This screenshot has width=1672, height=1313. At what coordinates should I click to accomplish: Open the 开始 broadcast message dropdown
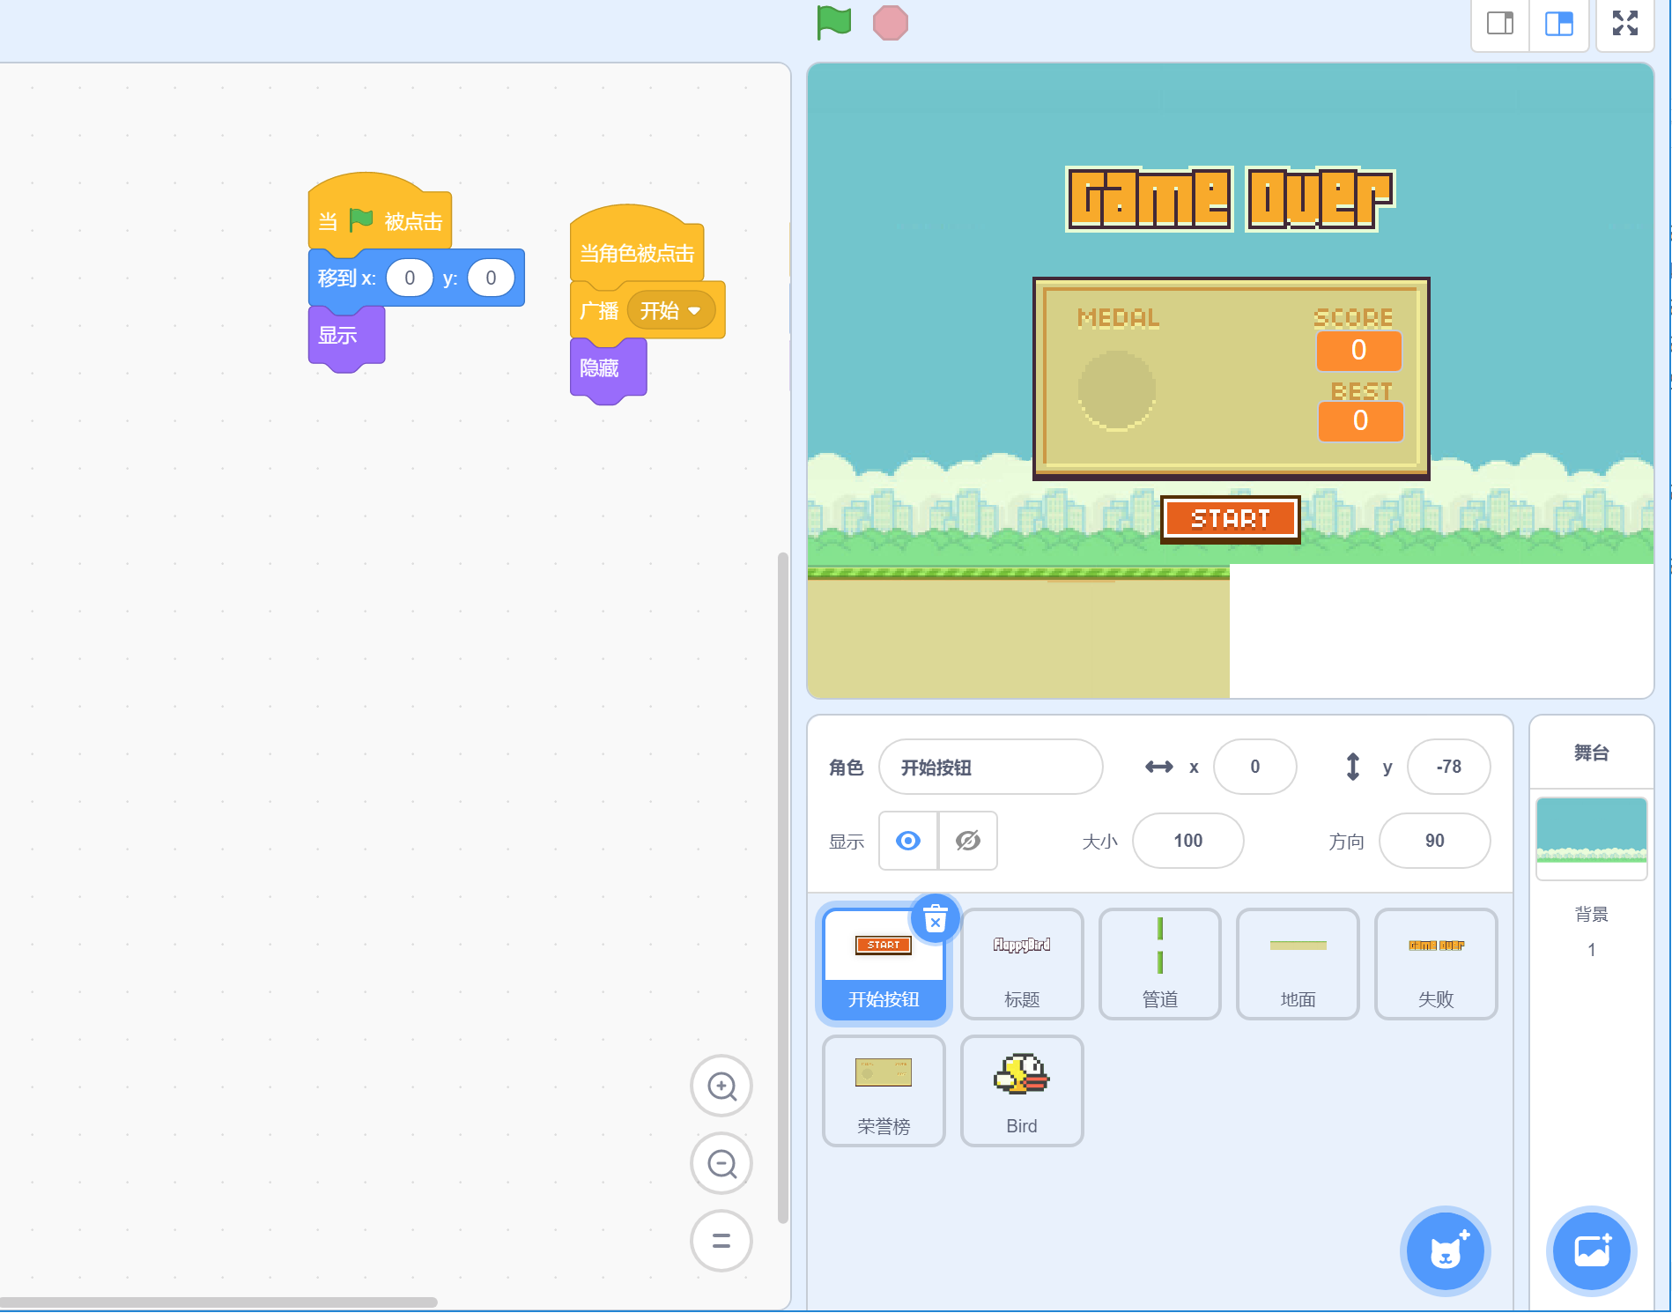671,310
